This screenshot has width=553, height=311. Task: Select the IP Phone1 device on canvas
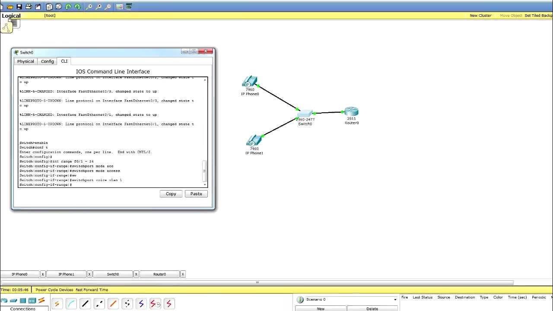click(254, 140)
